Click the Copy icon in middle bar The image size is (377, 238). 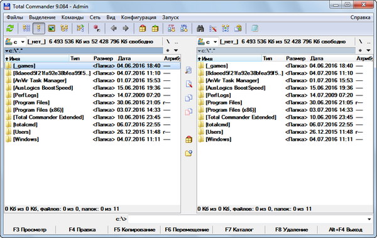point(188,98)
